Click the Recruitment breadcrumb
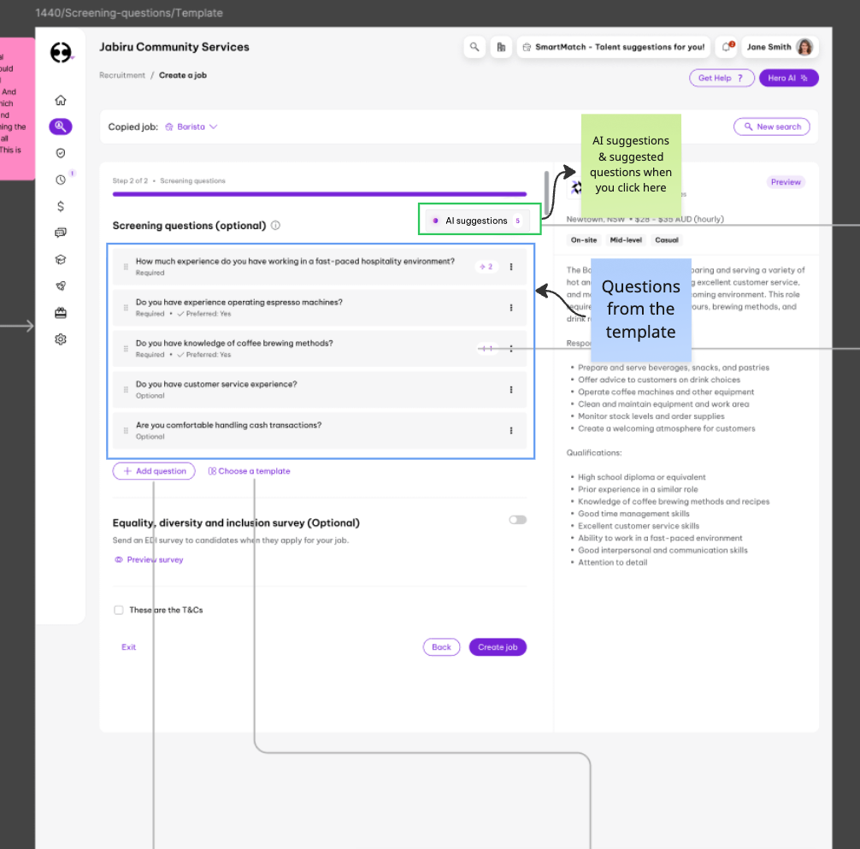The height and width of the screenshot is (849, 860). (x=122, y=75)
